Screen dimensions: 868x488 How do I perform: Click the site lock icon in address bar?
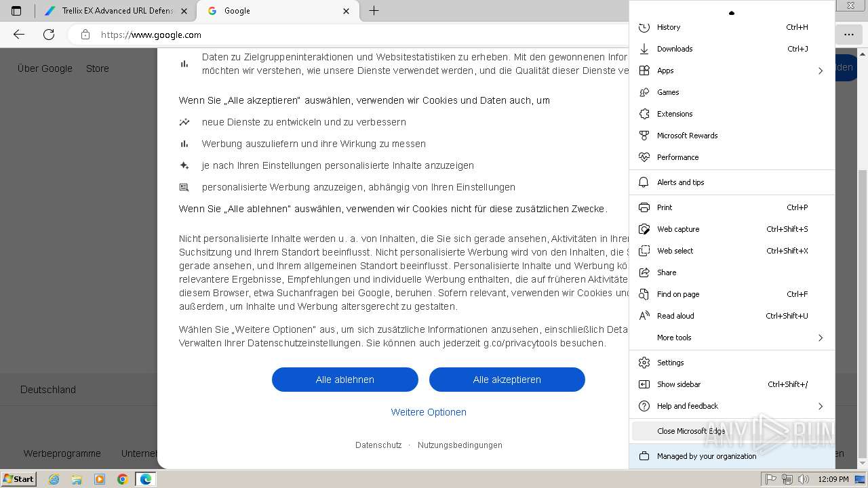(85, 35)
